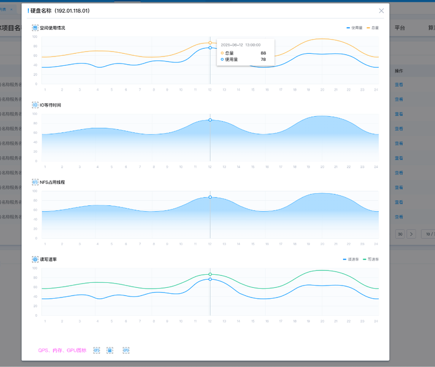Screen dimensions: 435x367
Task: Click the memory card icon at bottom
Action: pyautogui.click(x=110, y=350)
